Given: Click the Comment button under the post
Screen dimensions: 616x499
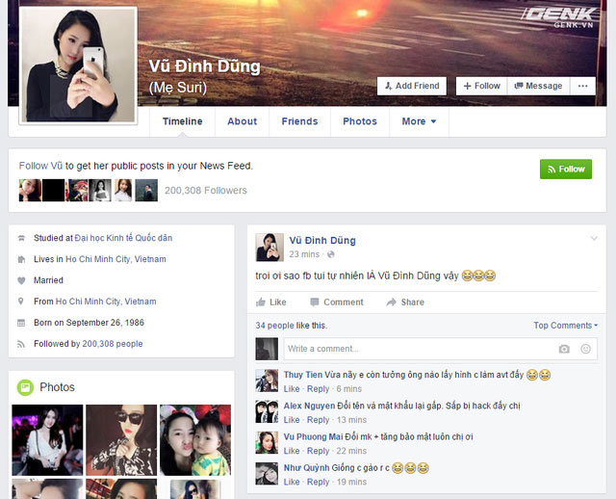Looking at the screenshot, I should point(337,302).
